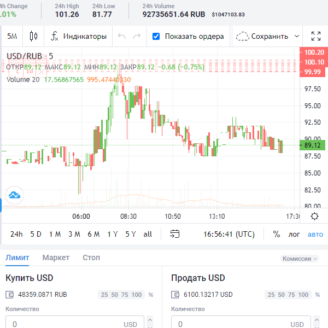The image size is (328, 328).
Task: Uncheck the Показать ордера checkbox
Action: pyautogui.click(x=156, y=37)
